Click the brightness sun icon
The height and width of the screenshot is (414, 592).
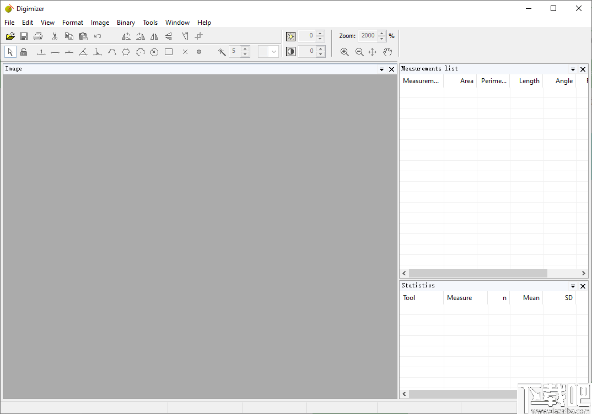coord(290,36)
